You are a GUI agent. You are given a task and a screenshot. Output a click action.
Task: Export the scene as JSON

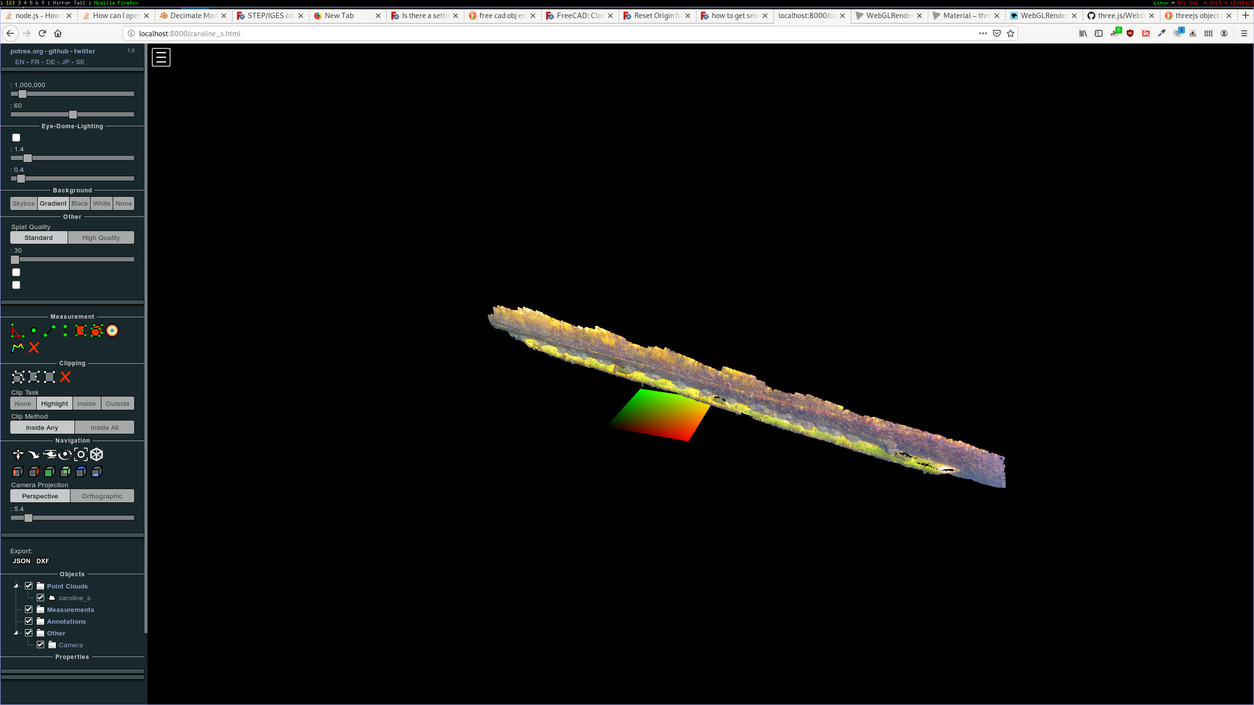pos(21,561)
